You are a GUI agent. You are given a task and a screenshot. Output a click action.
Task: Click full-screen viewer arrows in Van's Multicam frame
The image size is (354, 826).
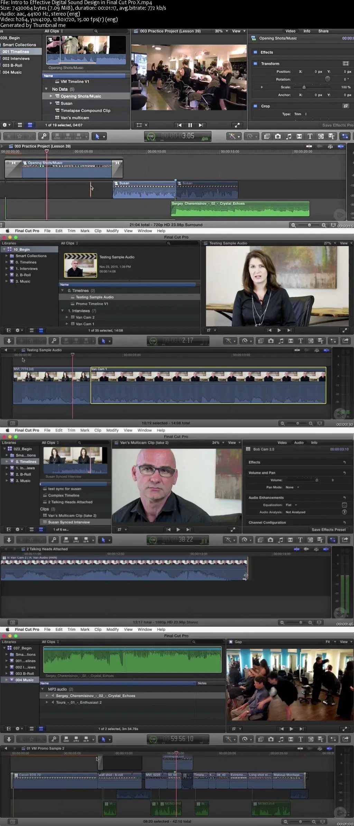click(233, 529)
